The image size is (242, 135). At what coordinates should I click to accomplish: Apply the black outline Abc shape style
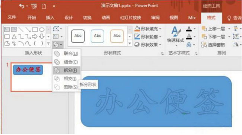(x=78, y=36)
